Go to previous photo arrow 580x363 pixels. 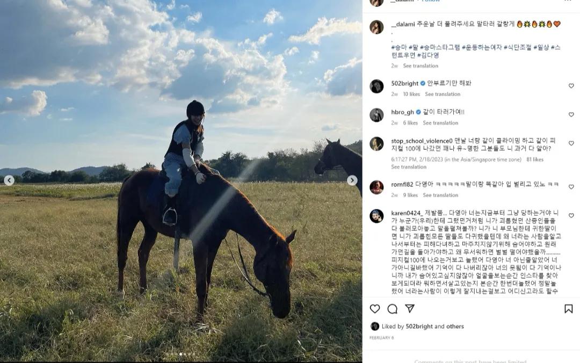[x=9, y=180]
